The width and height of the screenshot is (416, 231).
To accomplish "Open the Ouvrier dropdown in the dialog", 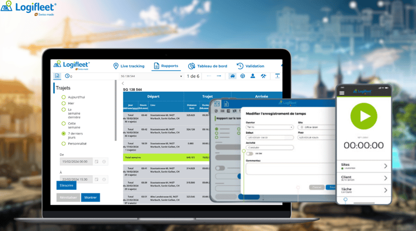I will coord(270,128).
